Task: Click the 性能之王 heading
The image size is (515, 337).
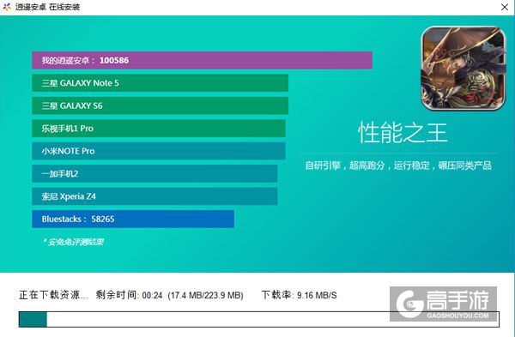Action: 403,133
